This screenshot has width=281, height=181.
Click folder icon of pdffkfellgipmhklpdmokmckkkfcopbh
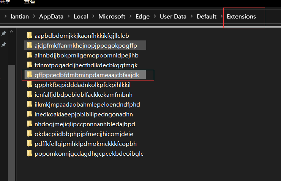pos(30,143)
